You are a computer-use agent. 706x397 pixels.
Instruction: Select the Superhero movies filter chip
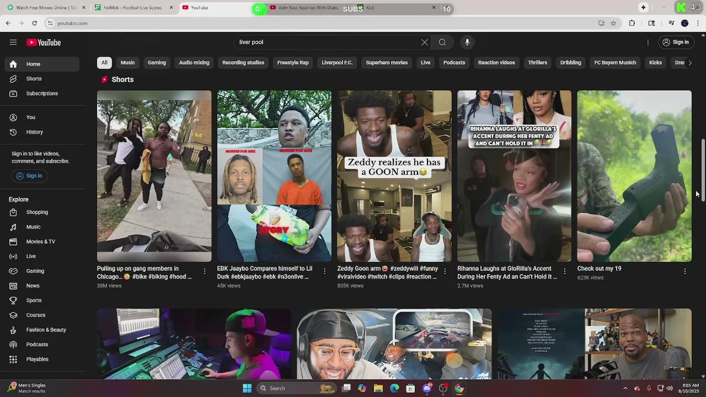click(x=387, y=63)
